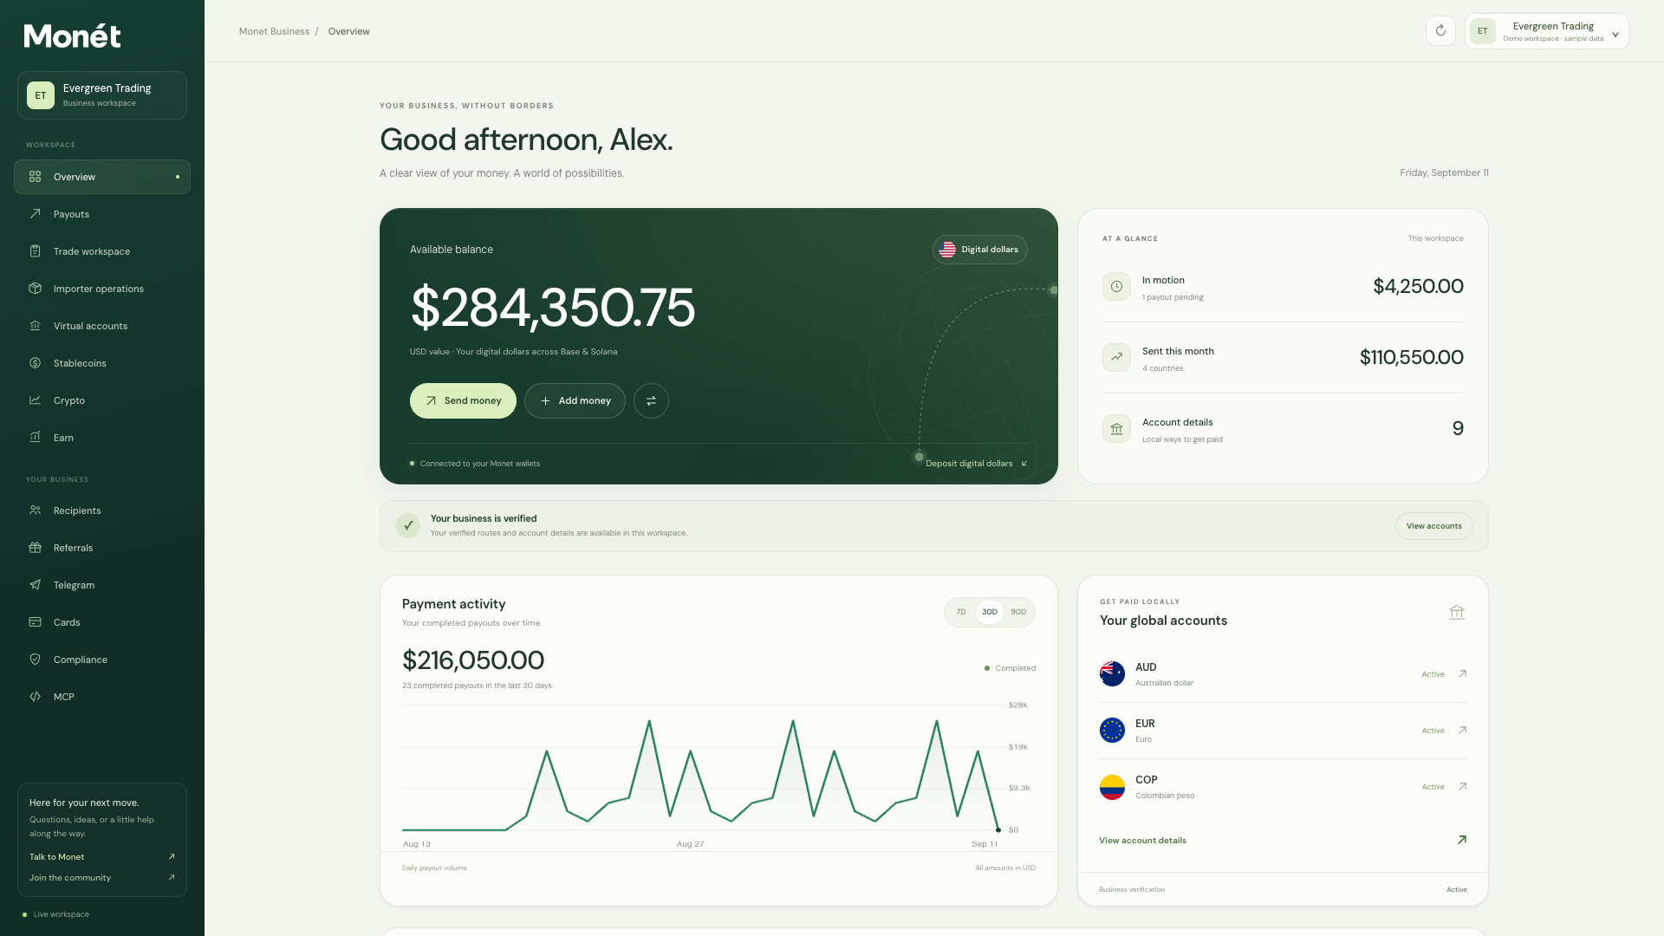The width and height of the screenshot is (1664, 936).
Task: Open the EUR account arrow icon
Action: coord(1462,731)
